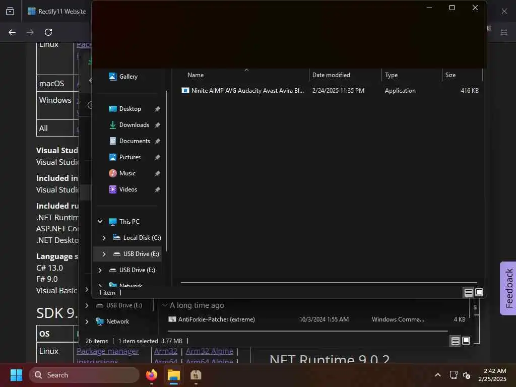Open the package app on taskbar
The width and height of the screenshot is (516, 387).
point(196,375)
